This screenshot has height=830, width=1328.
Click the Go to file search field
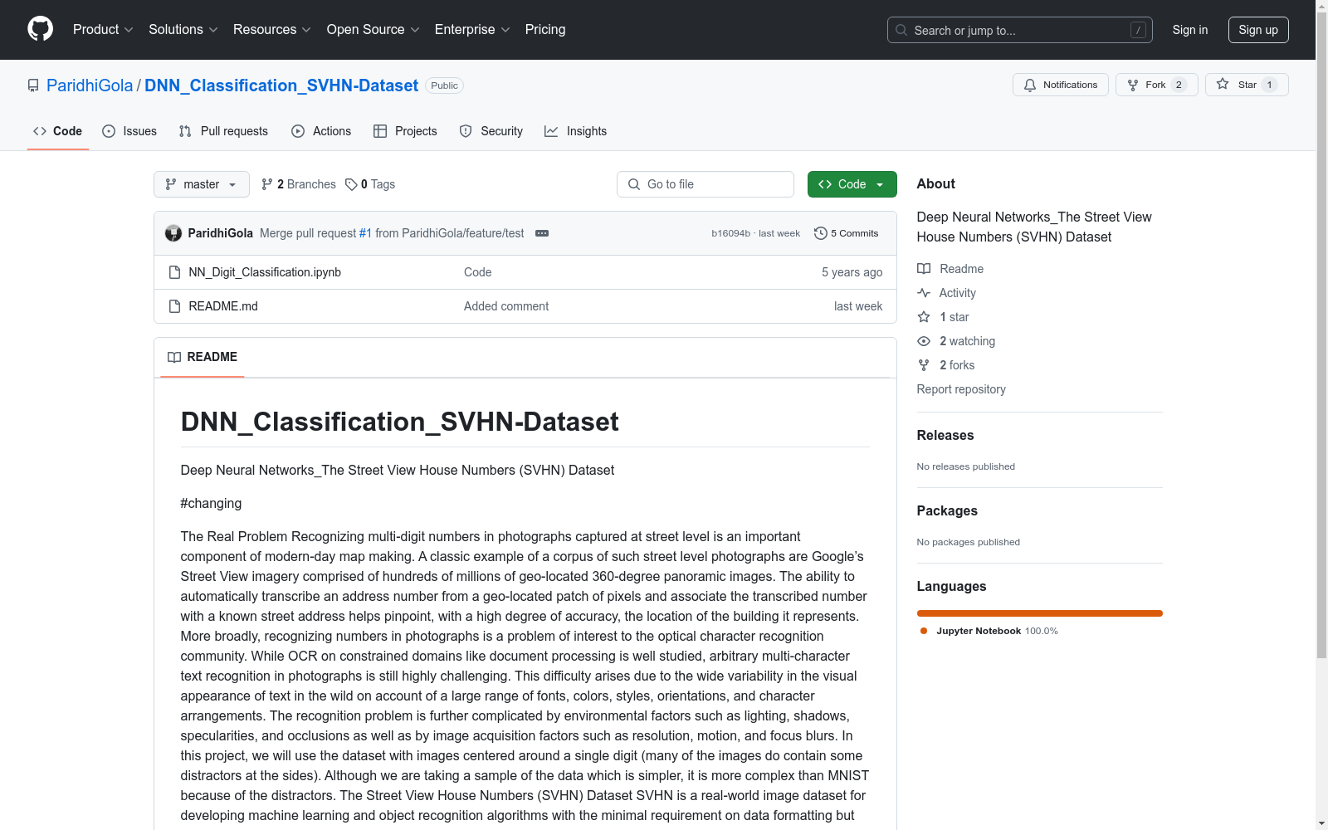[705, 184]
